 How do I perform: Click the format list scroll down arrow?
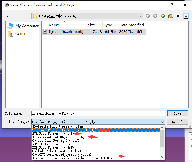point(162,157)
